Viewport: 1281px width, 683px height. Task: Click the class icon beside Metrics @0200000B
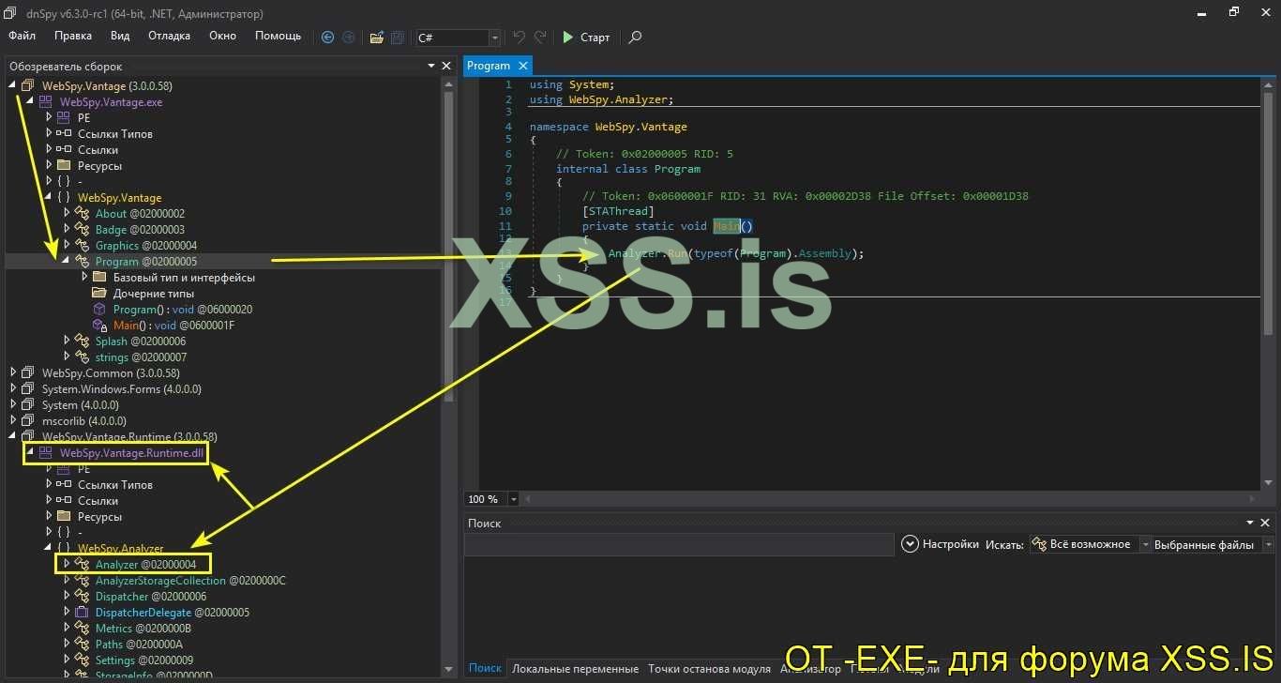[x=82, y=629]
